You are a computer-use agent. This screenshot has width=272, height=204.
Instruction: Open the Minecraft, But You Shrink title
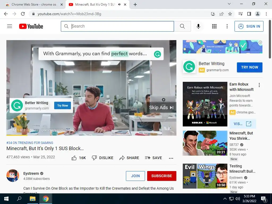coord(241,136)
